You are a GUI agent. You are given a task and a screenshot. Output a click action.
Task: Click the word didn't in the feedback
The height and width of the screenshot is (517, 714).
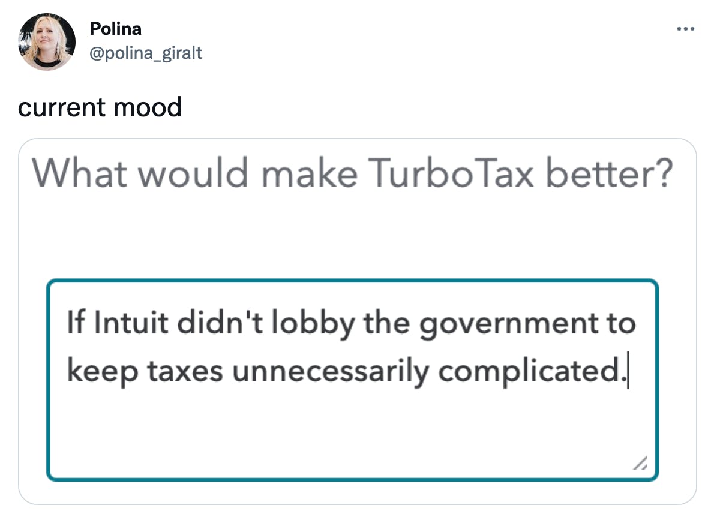pyautogui.click(x=220, y=323)
